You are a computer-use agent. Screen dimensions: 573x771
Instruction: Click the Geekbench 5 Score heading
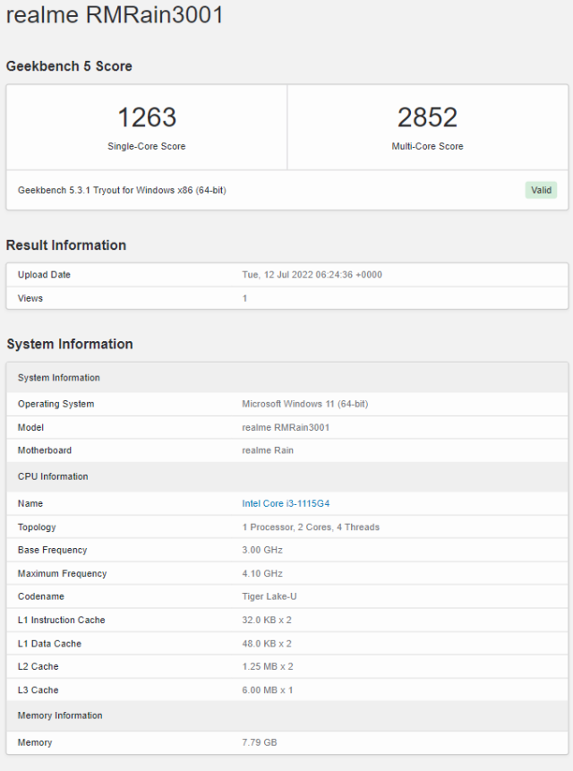point(69,66)
